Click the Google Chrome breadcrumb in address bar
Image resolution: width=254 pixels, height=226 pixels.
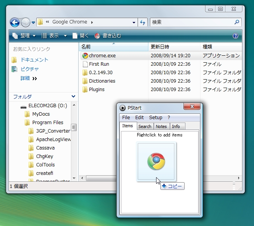[70, 22]
